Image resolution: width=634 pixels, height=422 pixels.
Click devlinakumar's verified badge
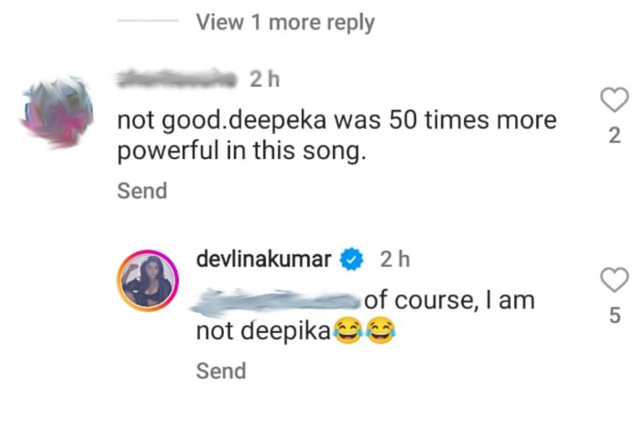coord(352,260)
